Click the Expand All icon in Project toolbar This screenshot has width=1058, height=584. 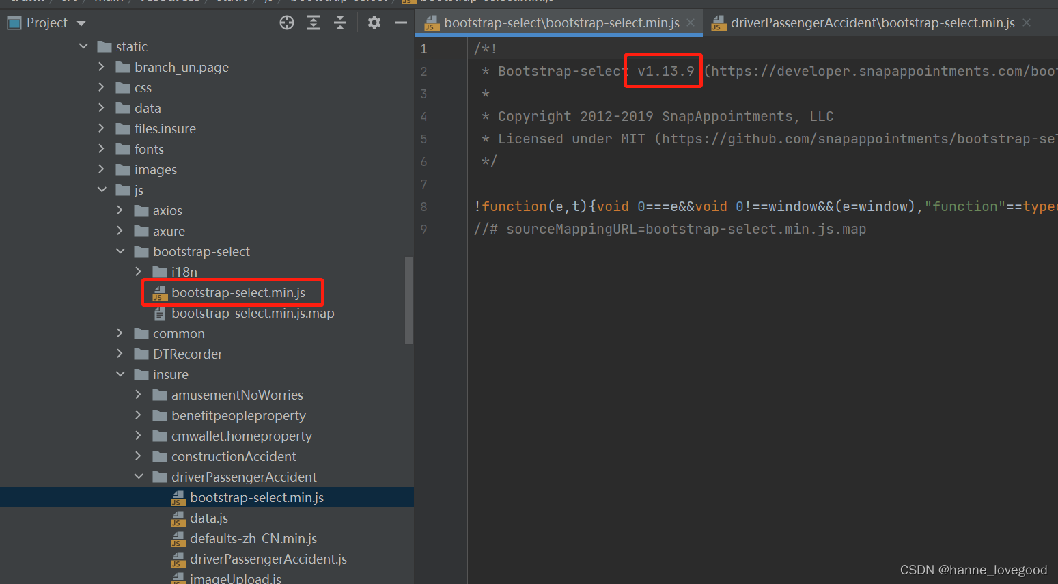click(314, 23)
